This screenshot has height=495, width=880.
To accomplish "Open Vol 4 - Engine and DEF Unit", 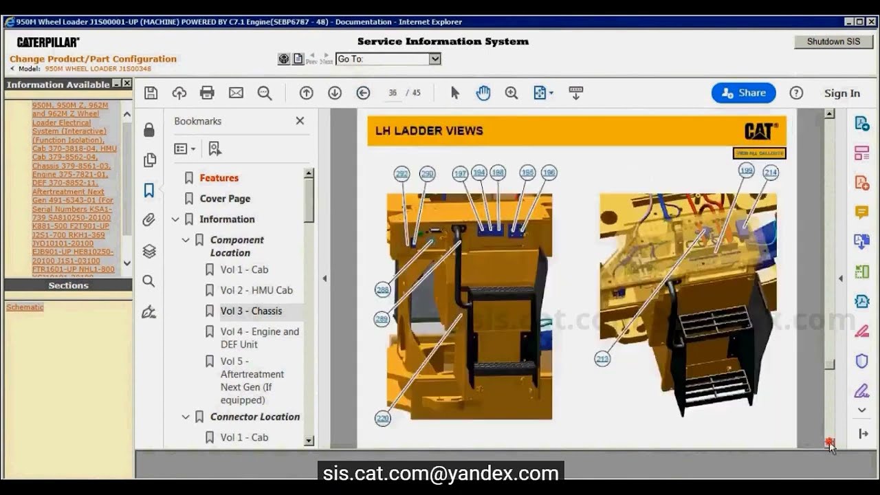I will (260, 338).
